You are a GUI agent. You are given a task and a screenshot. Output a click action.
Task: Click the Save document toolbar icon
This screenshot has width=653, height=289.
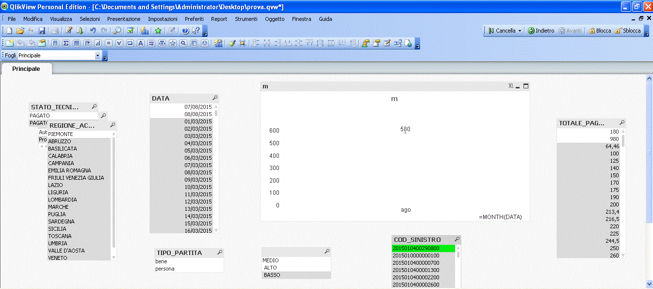(42, 31)
